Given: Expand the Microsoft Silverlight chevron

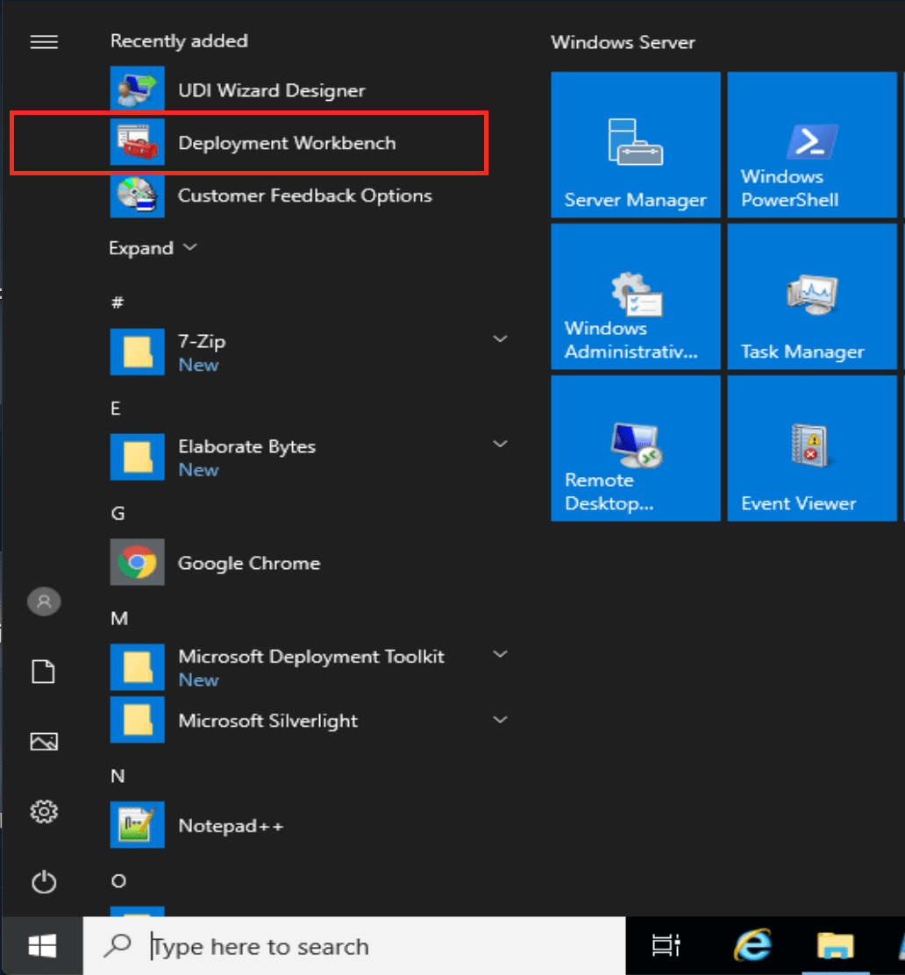Looking at the screenshot, I should (x=500, y=720).
